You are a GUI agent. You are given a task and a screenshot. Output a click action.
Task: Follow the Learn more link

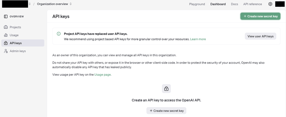pos(198,39)
